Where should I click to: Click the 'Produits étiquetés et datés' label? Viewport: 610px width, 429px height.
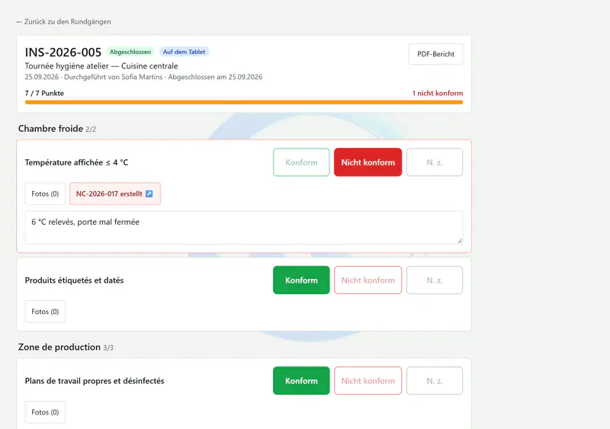[x=74, y=280]
